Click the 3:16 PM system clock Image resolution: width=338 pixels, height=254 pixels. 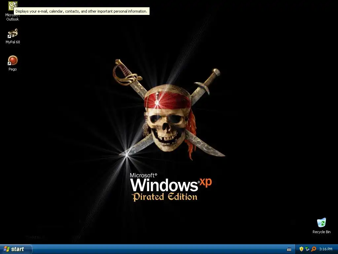click(x=326, y=249)
